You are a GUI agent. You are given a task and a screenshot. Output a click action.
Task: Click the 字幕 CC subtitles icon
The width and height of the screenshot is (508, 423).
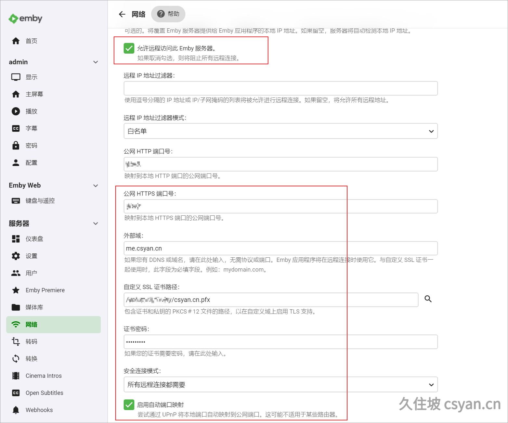click(x=16, y=128)
